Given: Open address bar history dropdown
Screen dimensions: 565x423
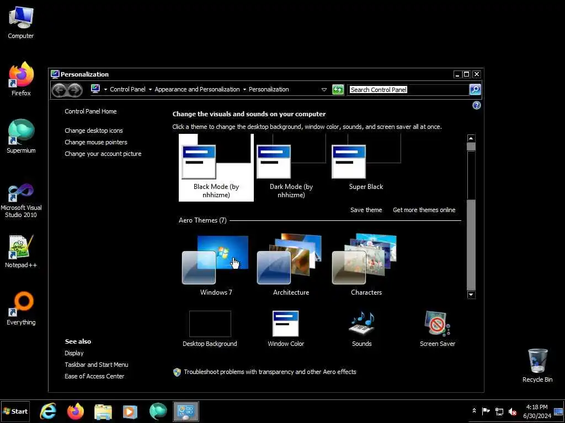Looking at the screenshot, I should tap(324, 90).
